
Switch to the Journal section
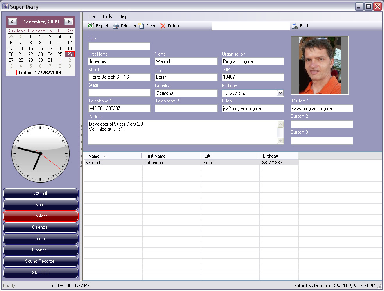pos(41,193)
